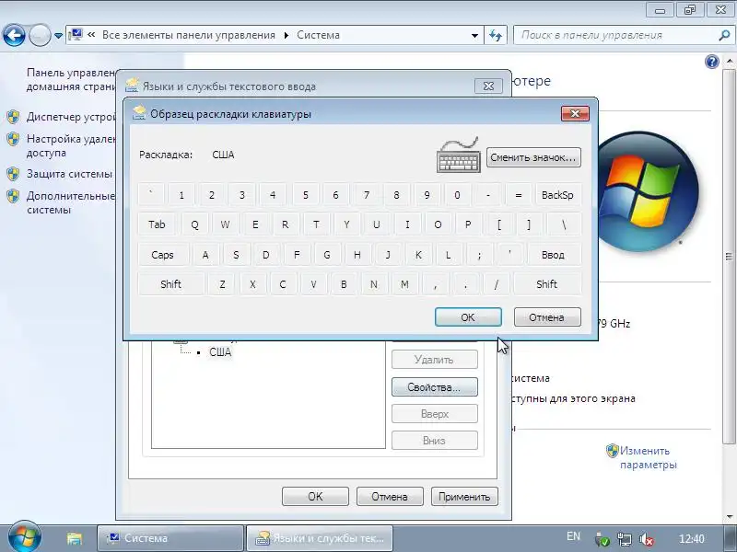
Task: Click the Вверх button
Action: pos(435,414)
